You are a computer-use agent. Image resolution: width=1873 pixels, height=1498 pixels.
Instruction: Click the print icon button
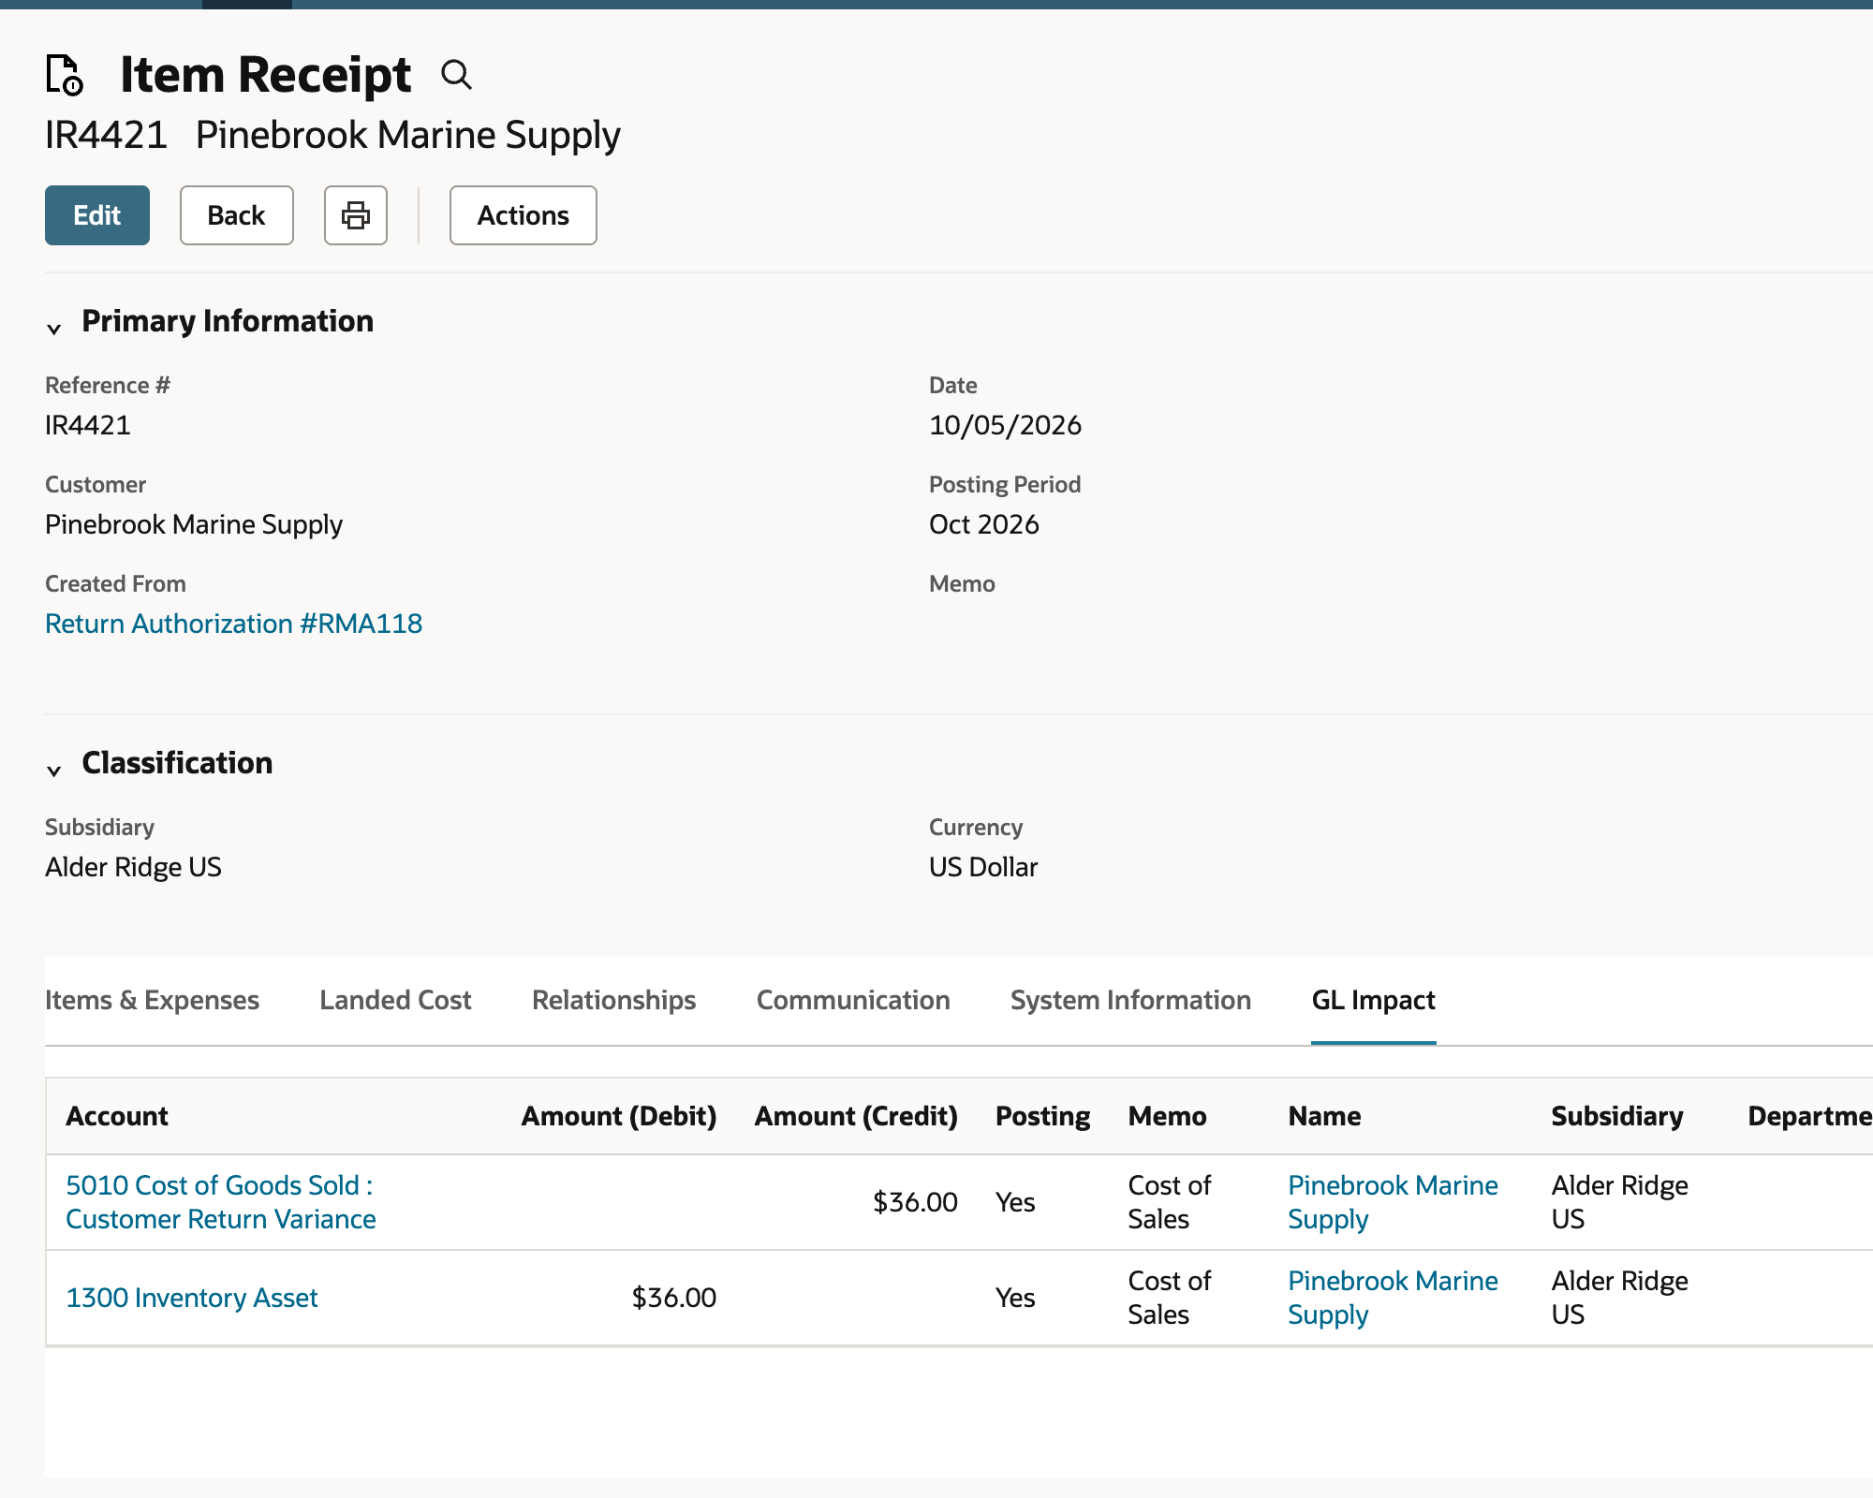click(x=356, y=215)
